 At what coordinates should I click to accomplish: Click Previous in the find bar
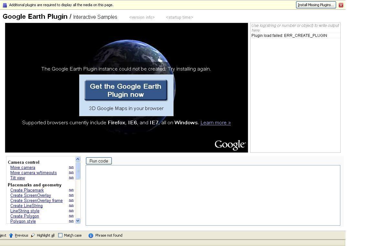point(21,235)
